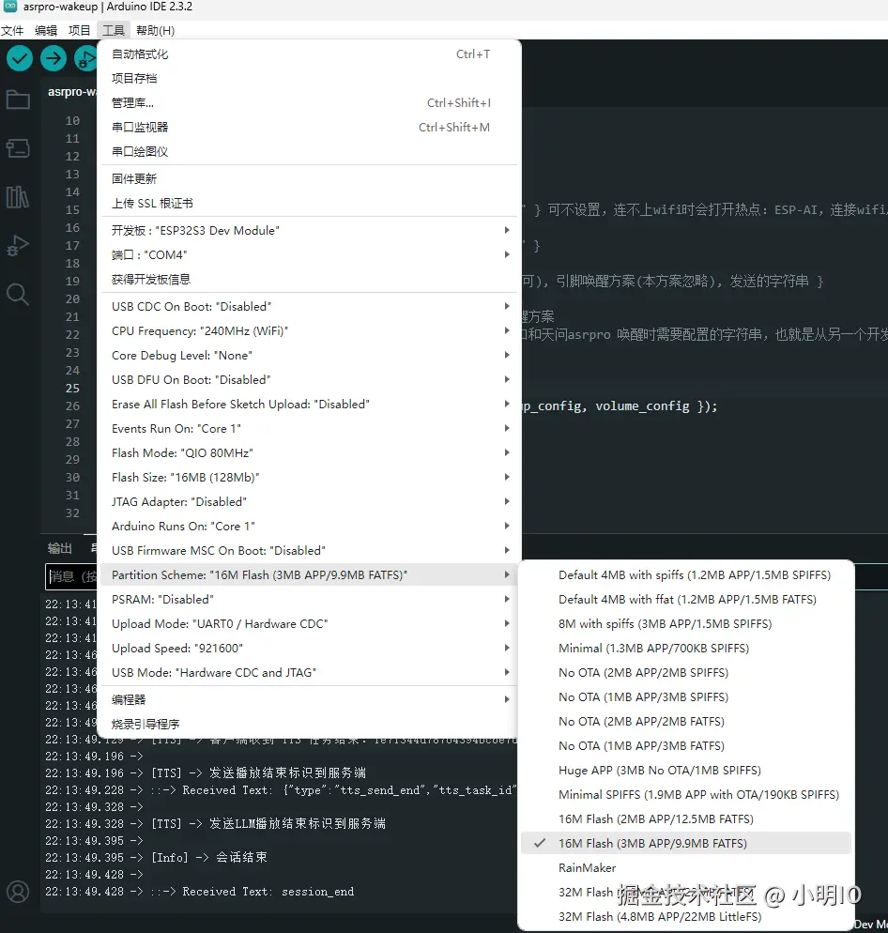Select 项目存档 menu entry
This screenshot has height=933, width=888.
click(309, 79)
